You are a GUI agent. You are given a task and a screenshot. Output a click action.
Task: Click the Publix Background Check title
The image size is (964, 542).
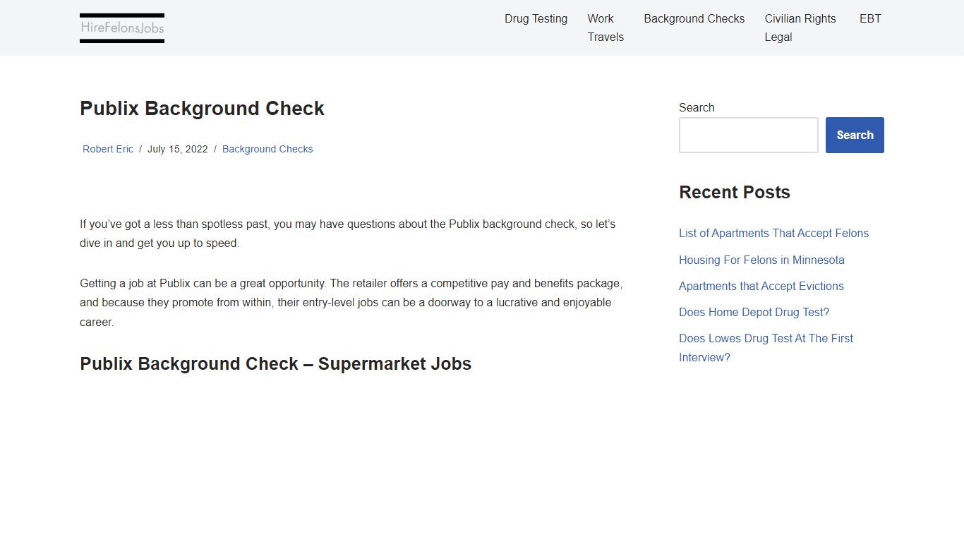(202, 109)
